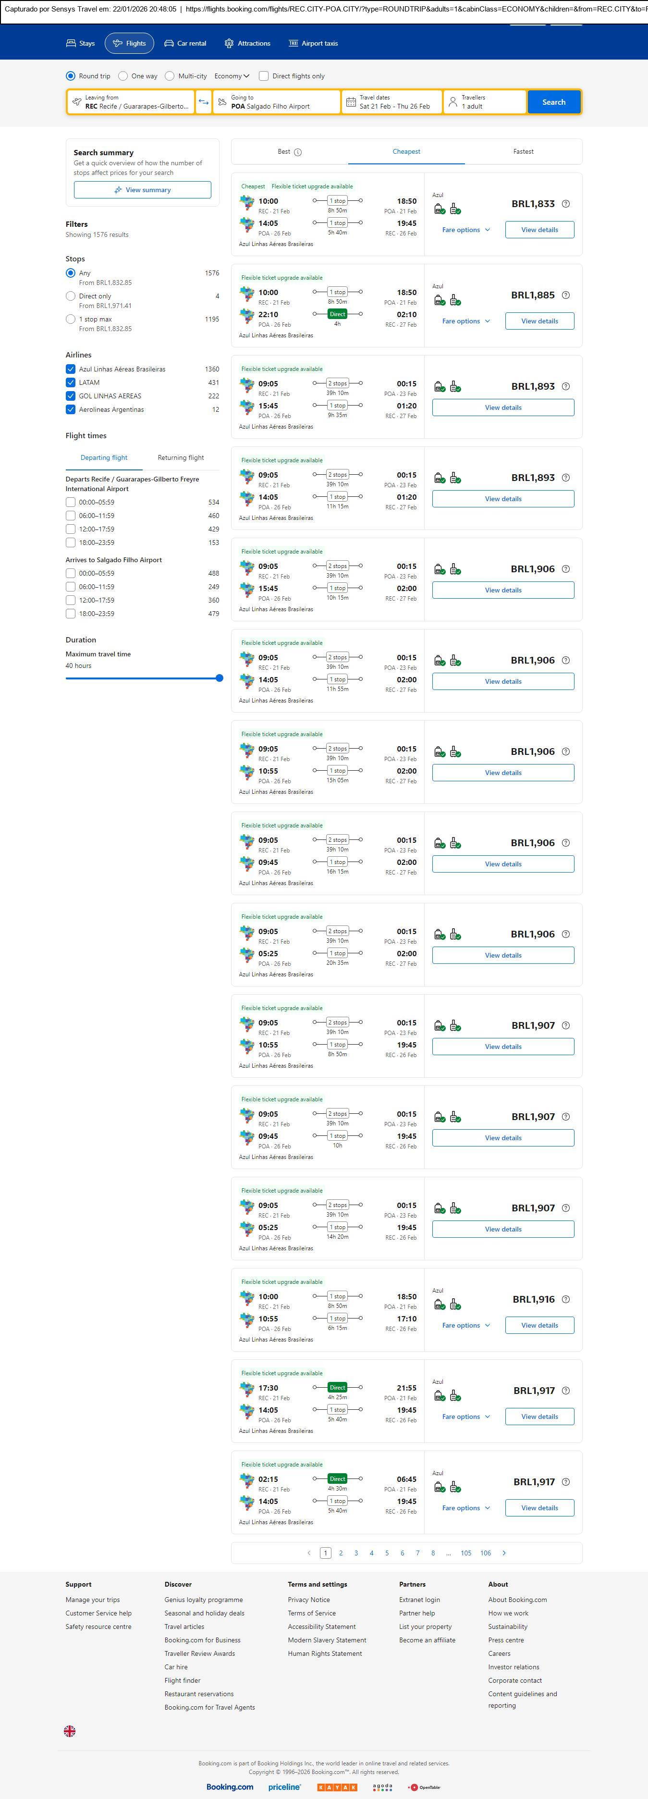Click the Car rental car icon

coord(169,43)
